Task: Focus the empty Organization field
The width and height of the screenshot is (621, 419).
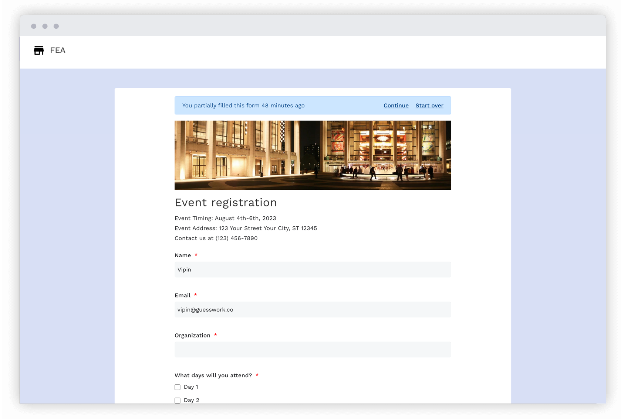Action: coord(313,350)
